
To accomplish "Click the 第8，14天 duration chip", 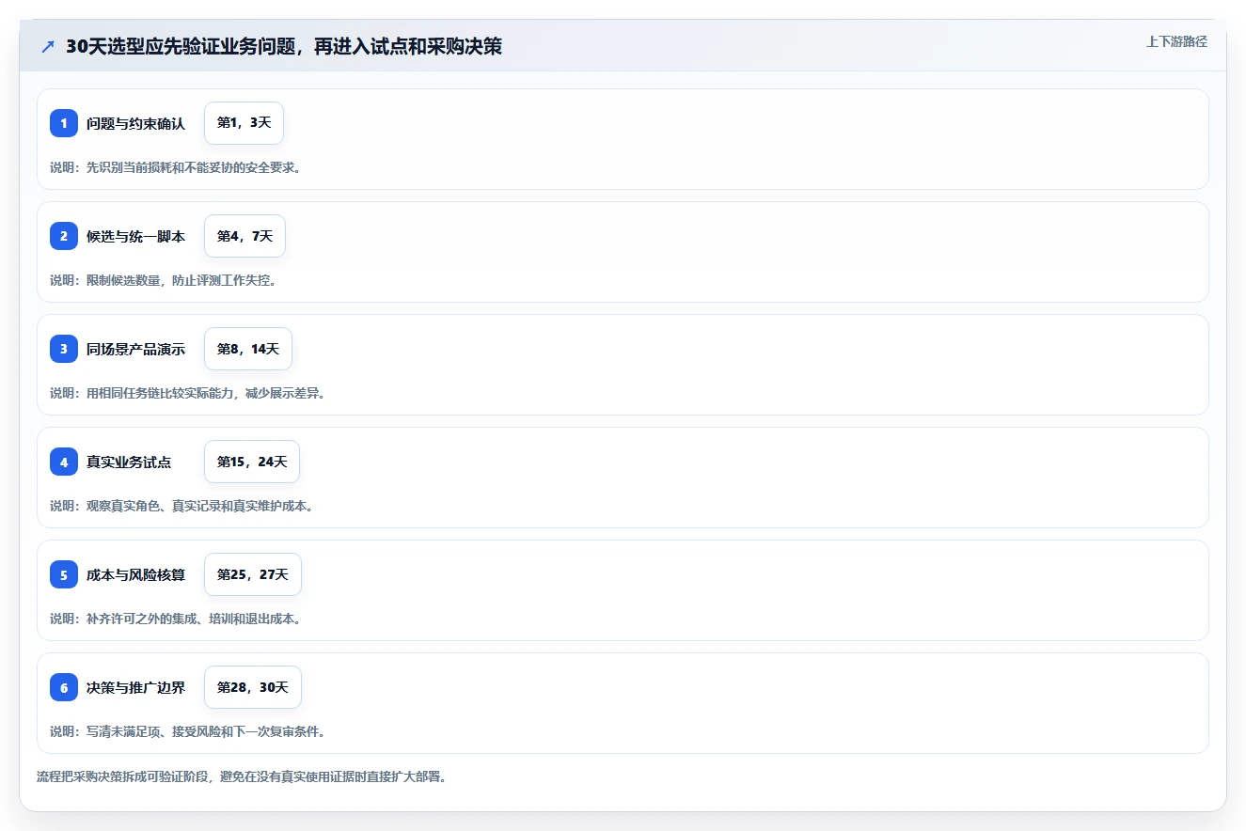I will click(248, 349).
